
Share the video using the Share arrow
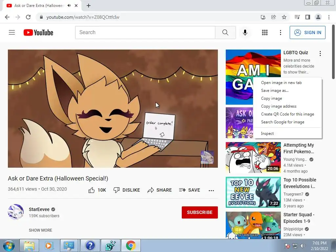point(160,190)
